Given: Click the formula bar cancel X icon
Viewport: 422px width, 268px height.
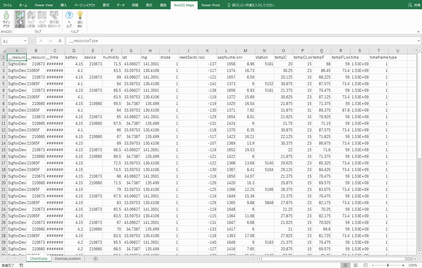Looking at the screenshot, I should pyautogui.click(x=41, y=41).
